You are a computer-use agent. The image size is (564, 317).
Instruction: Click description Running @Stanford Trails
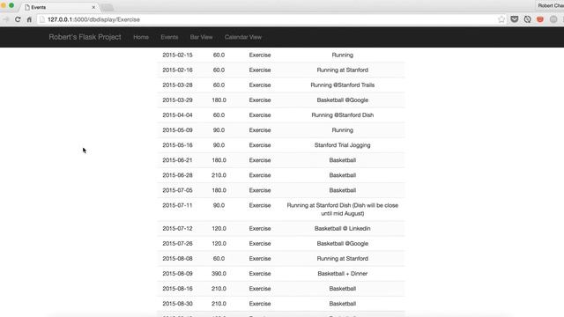pyautogui.click(x=343, y=85)
